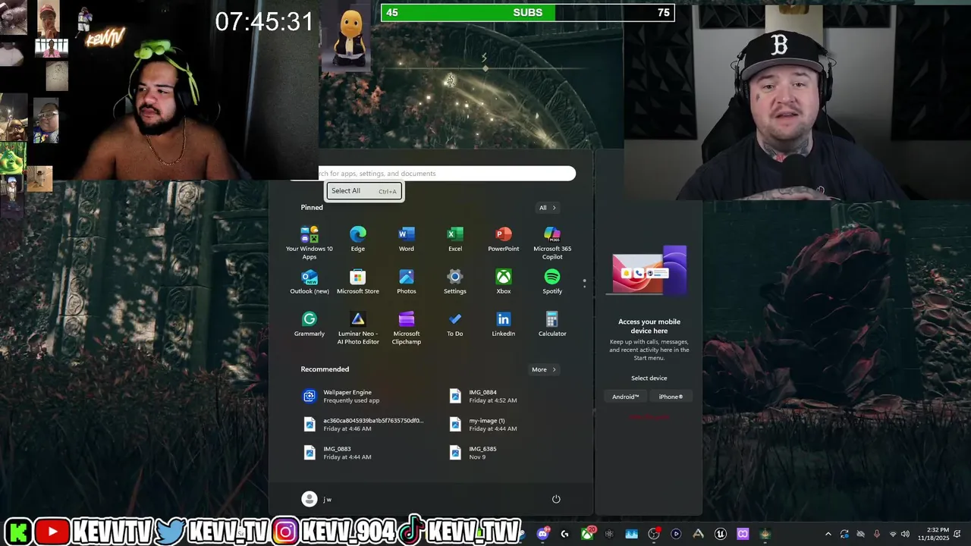The height and width of the screenshot is (546, 971).
Task: Open Spotify from pinned apps
Action: click(x=552, y=281)
